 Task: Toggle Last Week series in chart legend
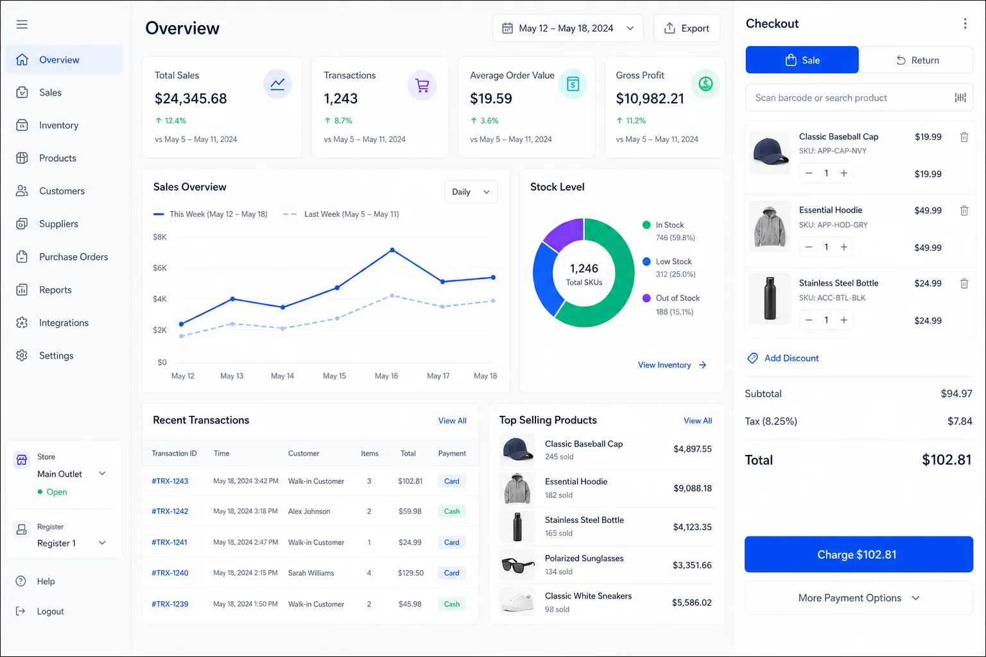click(341, 214)
